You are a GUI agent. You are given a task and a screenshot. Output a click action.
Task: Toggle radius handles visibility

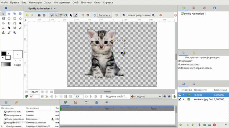tap(66, 15)
